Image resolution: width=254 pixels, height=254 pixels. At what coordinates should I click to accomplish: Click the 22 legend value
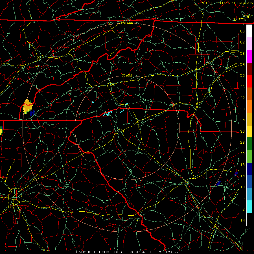(242, 154)
